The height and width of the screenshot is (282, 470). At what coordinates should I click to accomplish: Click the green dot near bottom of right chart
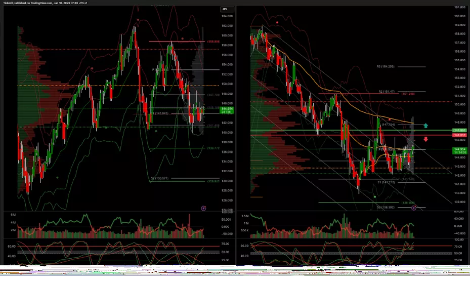pos(375,197)
